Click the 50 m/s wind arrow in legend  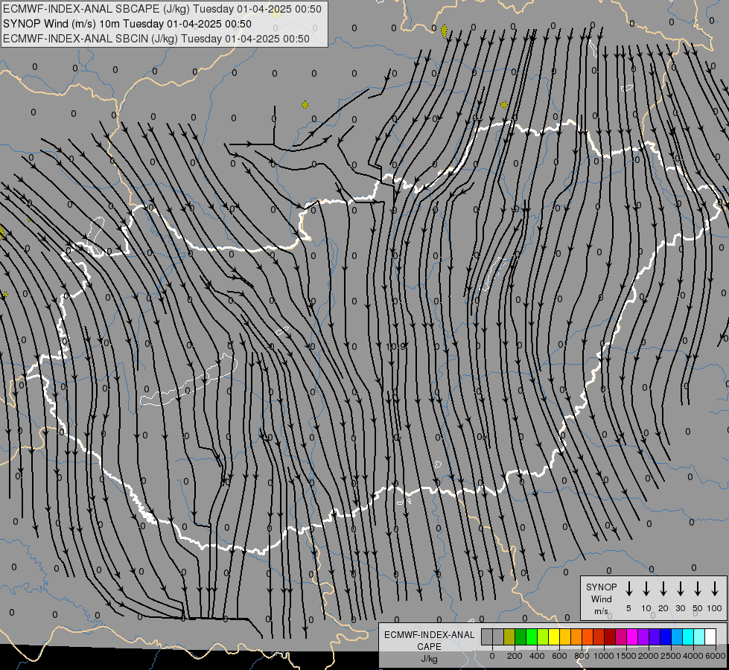point(698,588)
